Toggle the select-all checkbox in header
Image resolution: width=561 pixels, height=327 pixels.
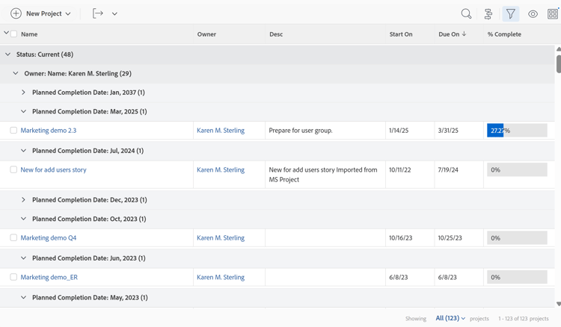[x=13, y=34]
